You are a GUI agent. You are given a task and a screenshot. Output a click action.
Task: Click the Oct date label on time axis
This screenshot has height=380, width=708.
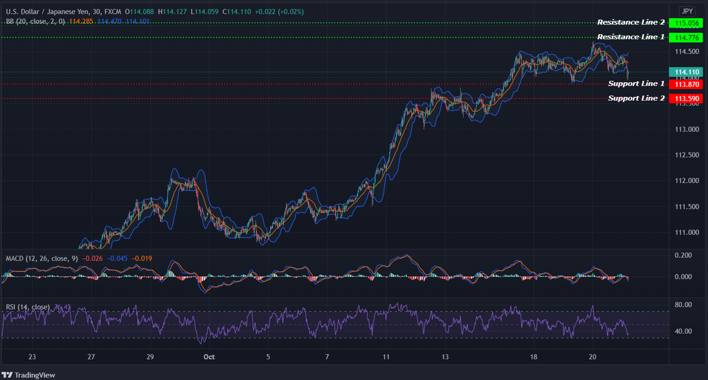tap(209, 357)
